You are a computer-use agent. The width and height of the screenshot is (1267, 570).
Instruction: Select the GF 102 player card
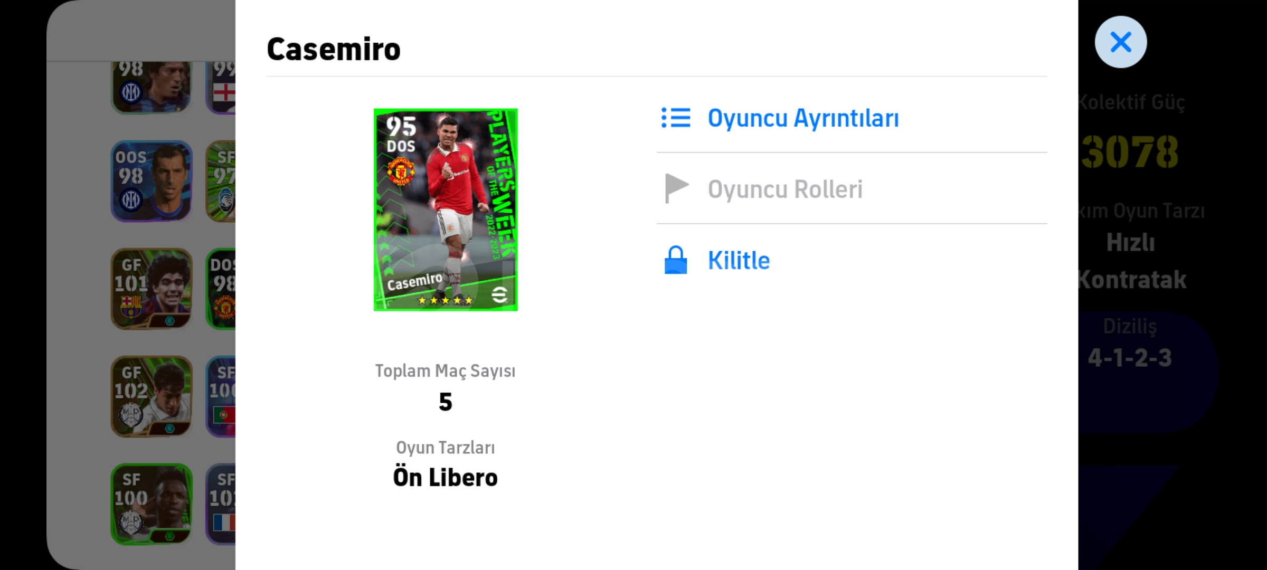[152, 396]
